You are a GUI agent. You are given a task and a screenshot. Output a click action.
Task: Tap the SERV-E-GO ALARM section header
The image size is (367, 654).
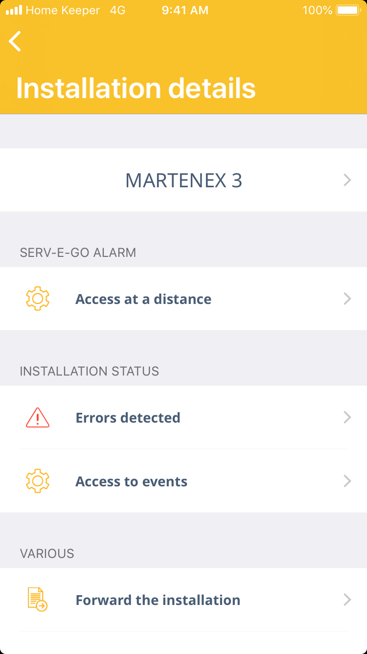[78, 252]
